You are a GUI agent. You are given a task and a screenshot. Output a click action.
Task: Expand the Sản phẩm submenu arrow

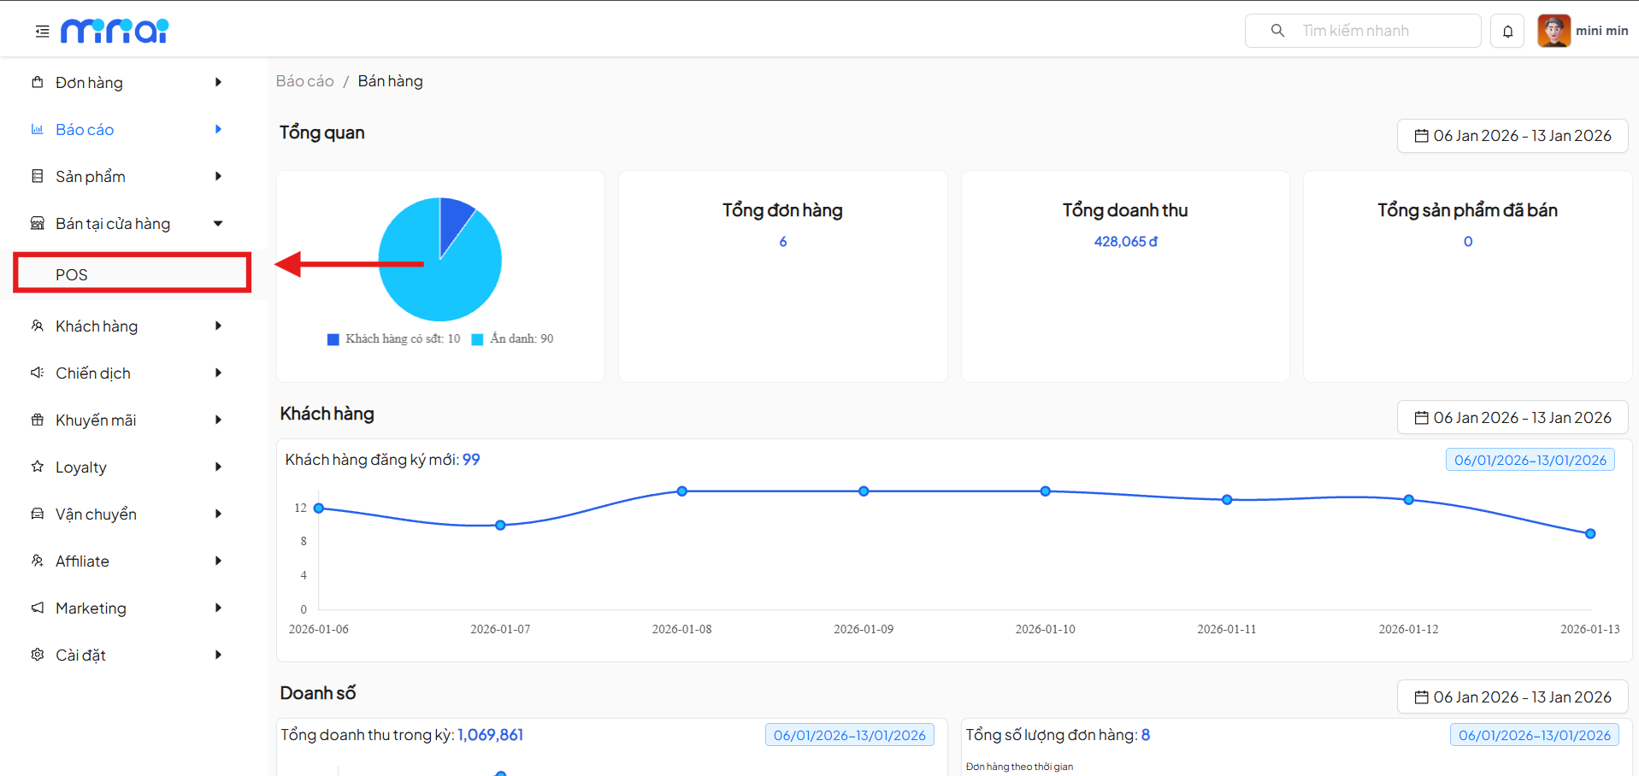(x=218, y=176)
